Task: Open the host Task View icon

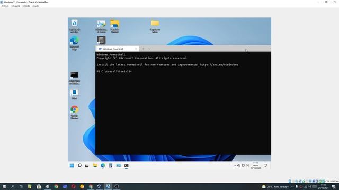Action: click(21, 186)
